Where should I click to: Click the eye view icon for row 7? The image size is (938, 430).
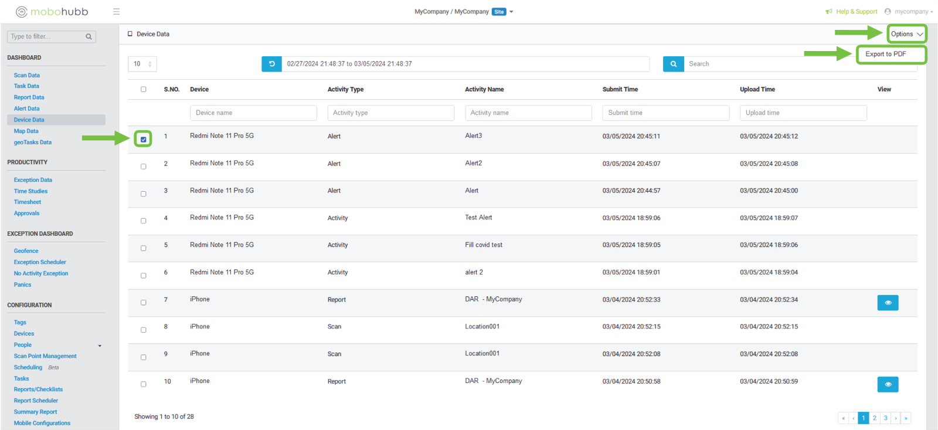[x=888, y=303]
